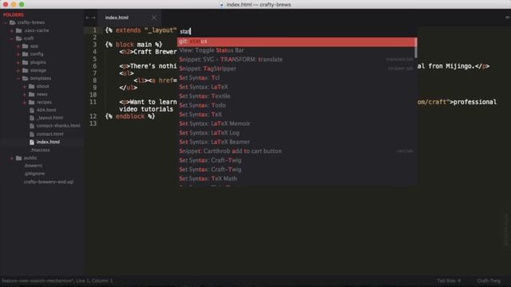This screenshot has width=511, height=287.
Task: Choose Set Syntax: Tcl
Action: pyautogui.click(x=296, y=78)
